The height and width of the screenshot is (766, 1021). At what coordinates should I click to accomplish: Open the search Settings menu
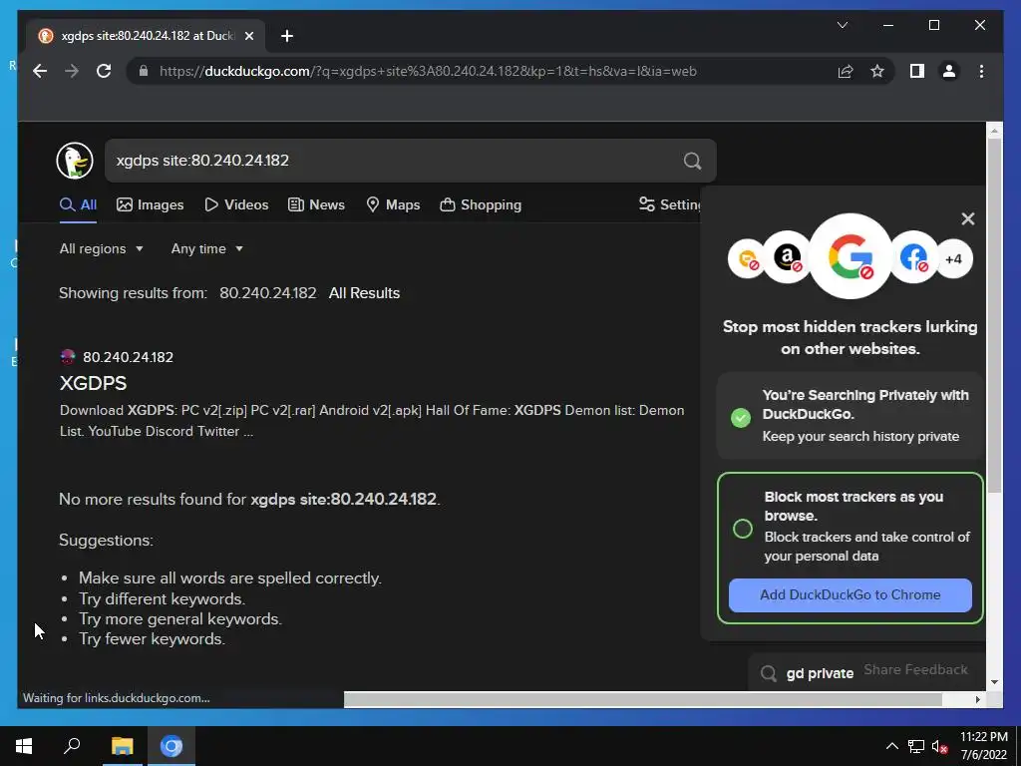[669, 205]
